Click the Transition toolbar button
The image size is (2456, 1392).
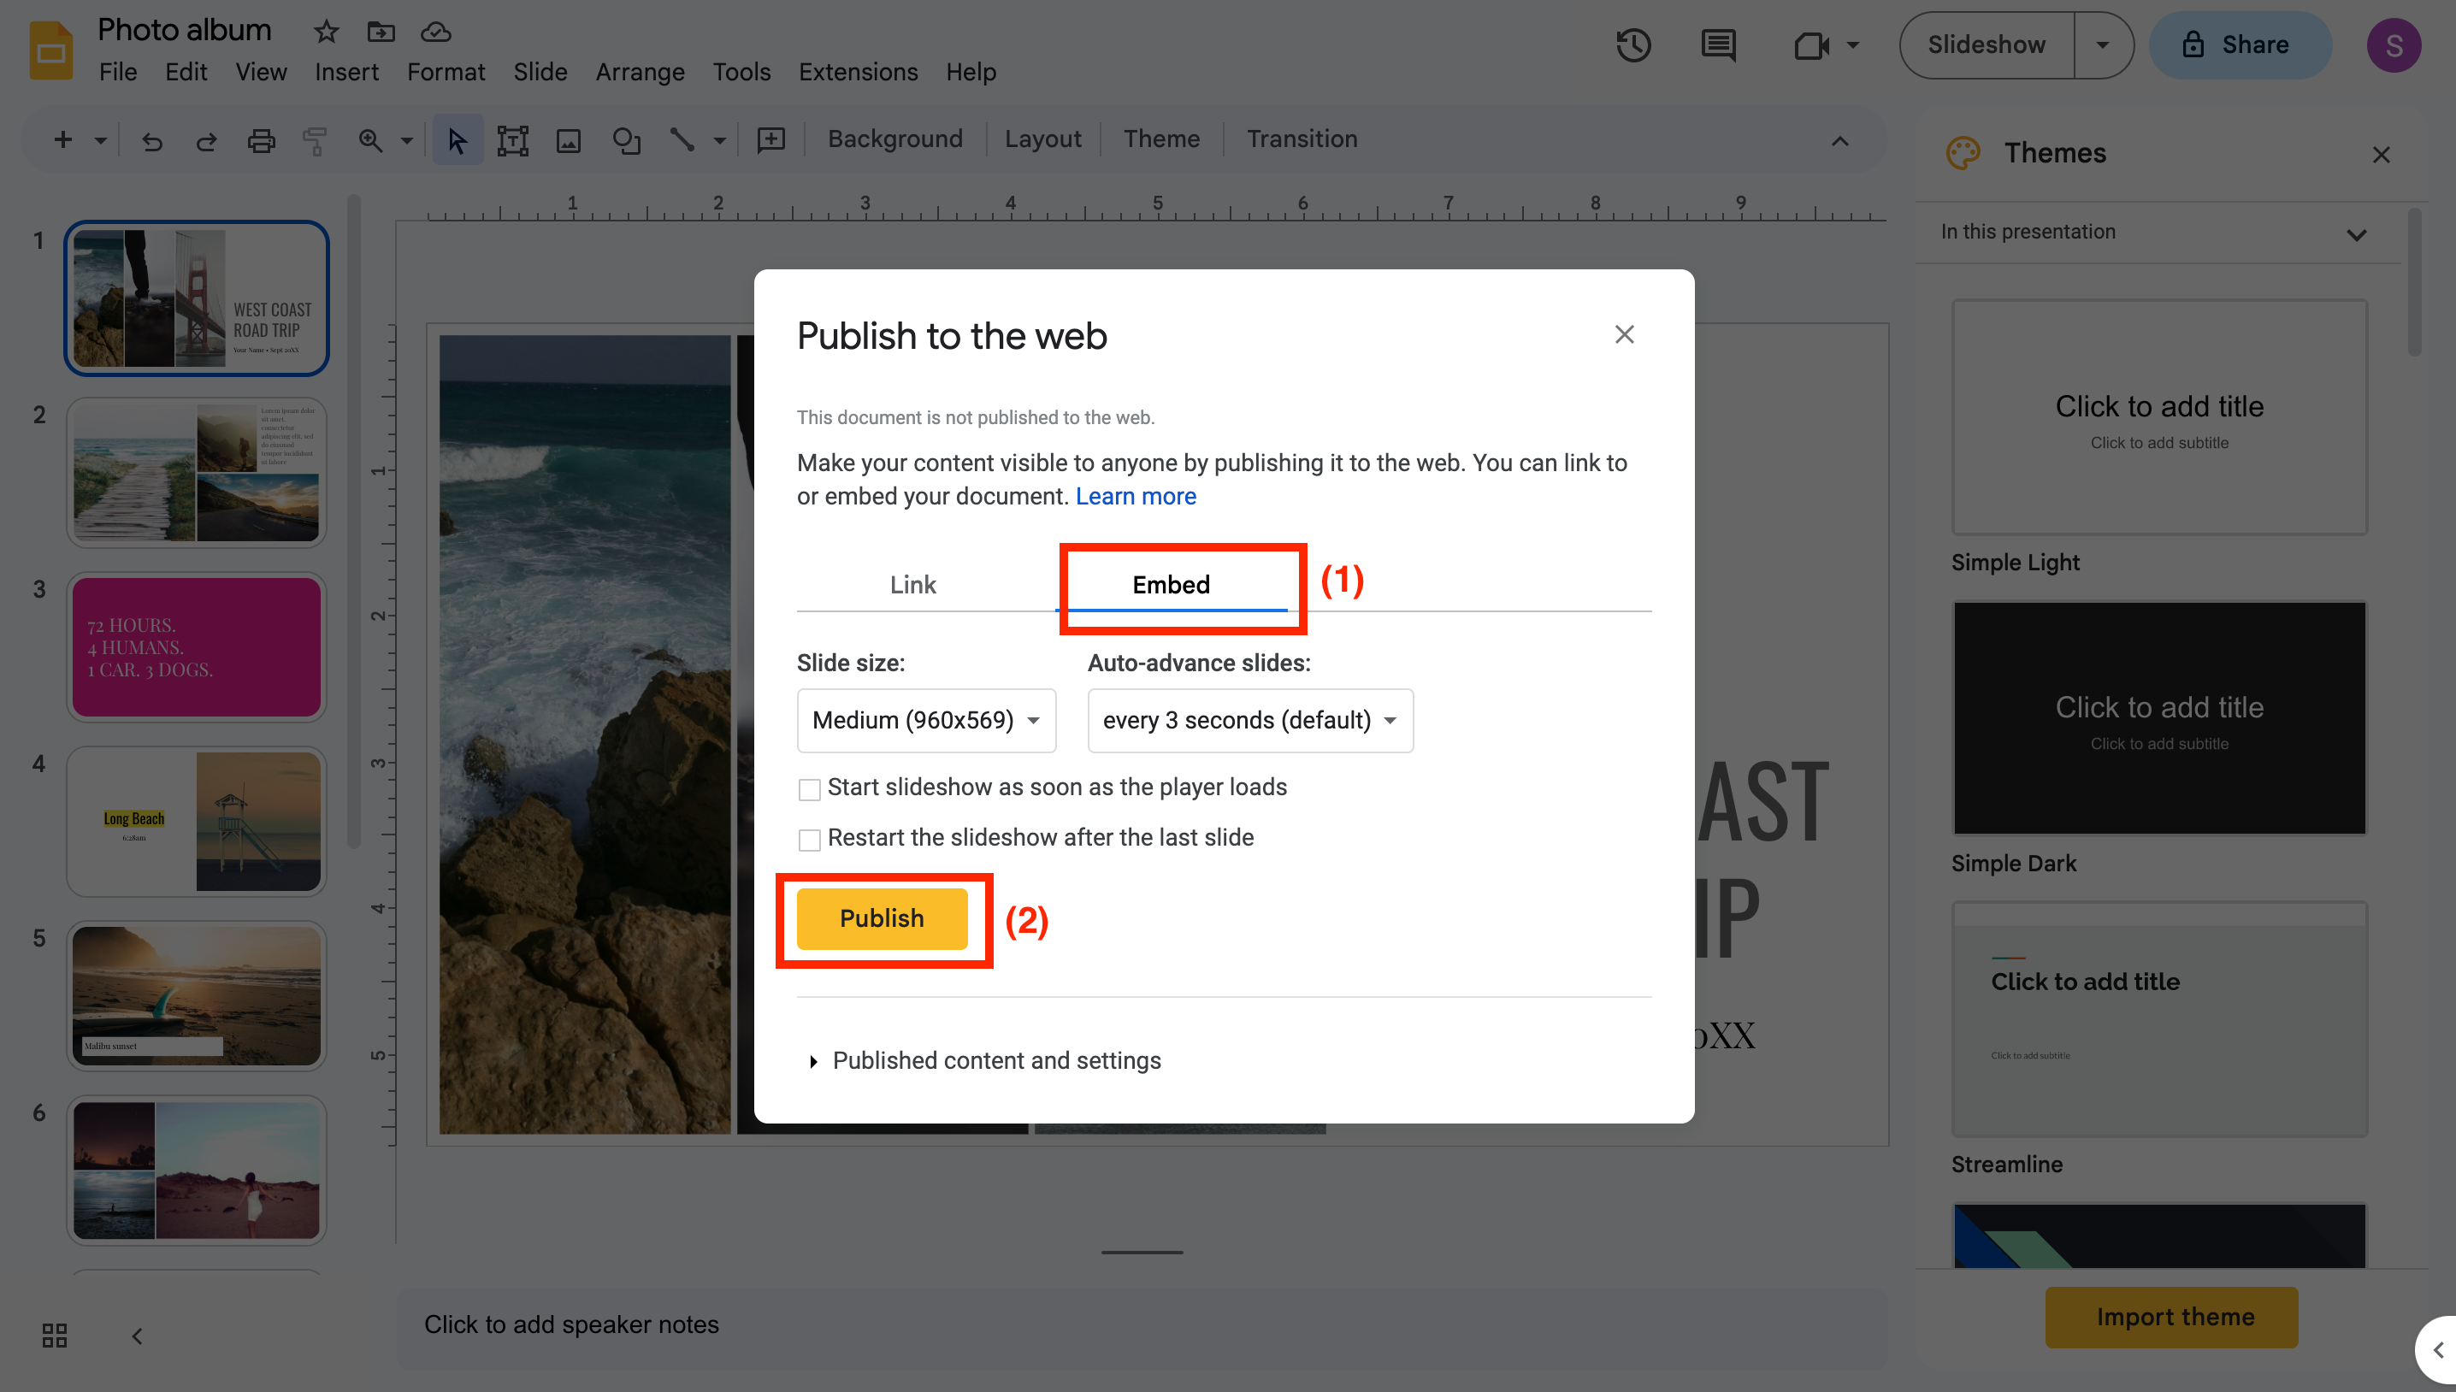[x=1302, y=139]
